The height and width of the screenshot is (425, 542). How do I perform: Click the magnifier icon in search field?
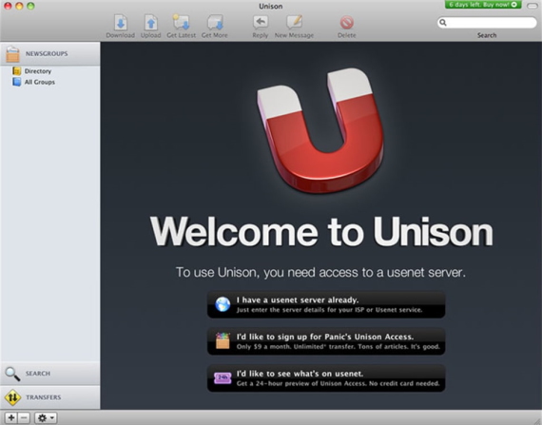coord(443,23)
